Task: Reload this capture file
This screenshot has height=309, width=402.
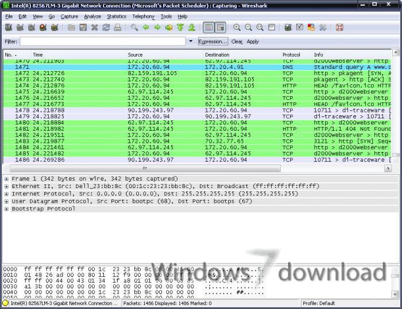Action: click(x=106, y=28)
